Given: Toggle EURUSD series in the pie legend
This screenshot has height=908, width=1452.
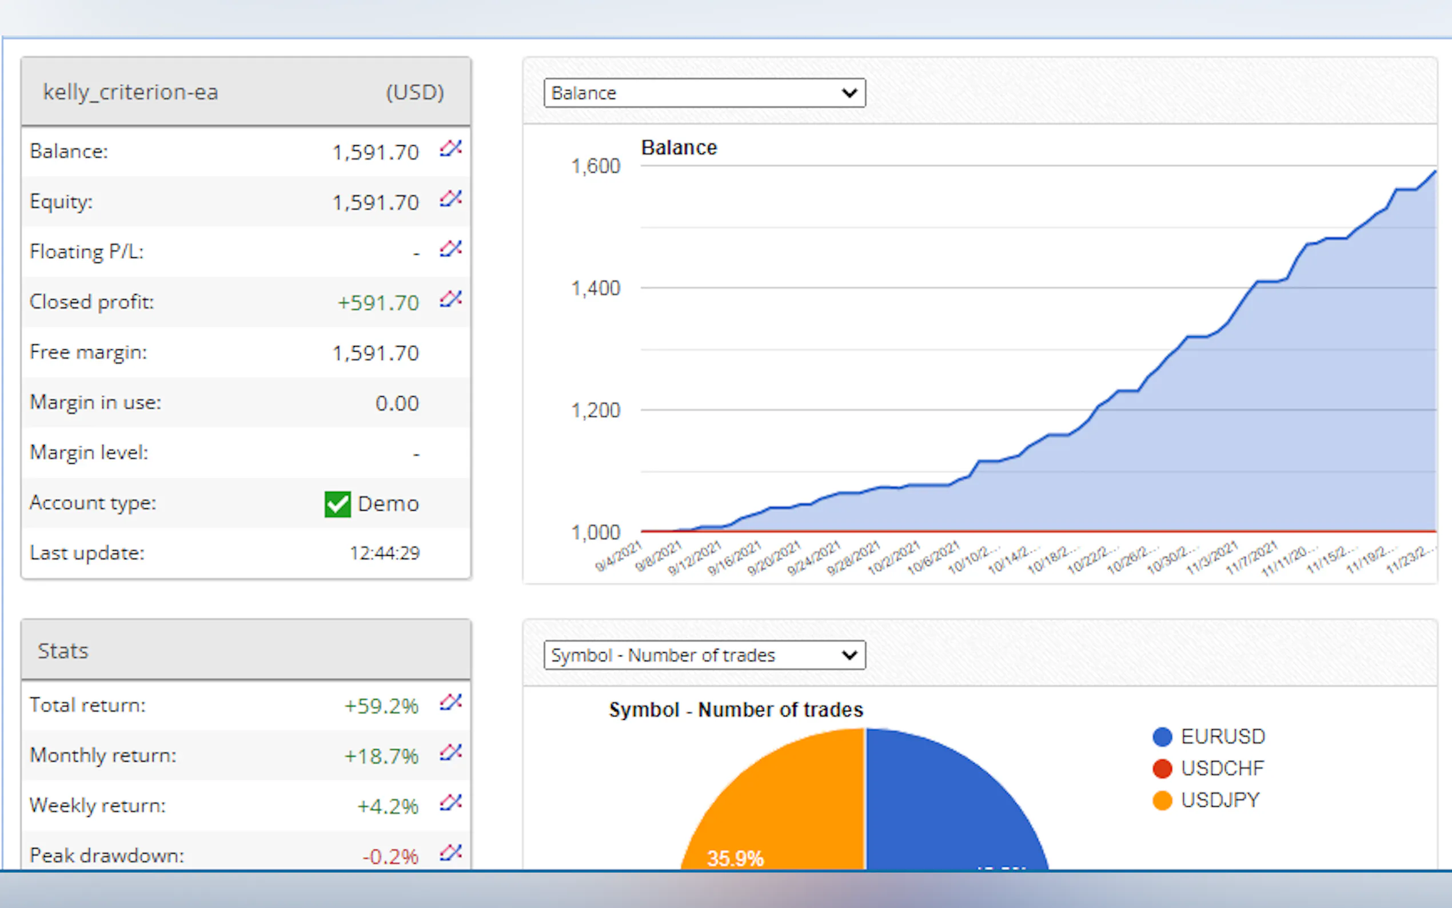Looking at the screenshot, I should [x=1222, y=737].
